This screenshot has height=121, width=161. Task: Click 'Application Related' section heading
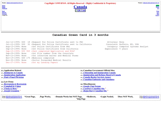click(13, 71)
